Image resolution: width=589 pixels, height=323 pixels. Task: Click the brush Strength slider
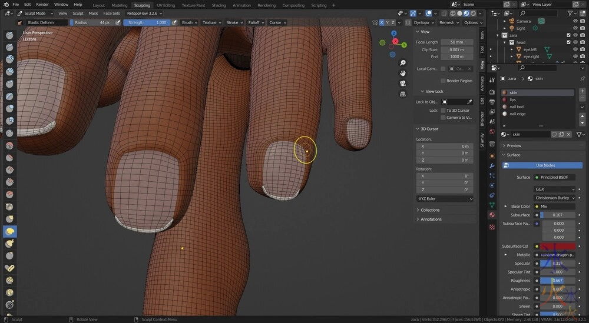[147, 22]
